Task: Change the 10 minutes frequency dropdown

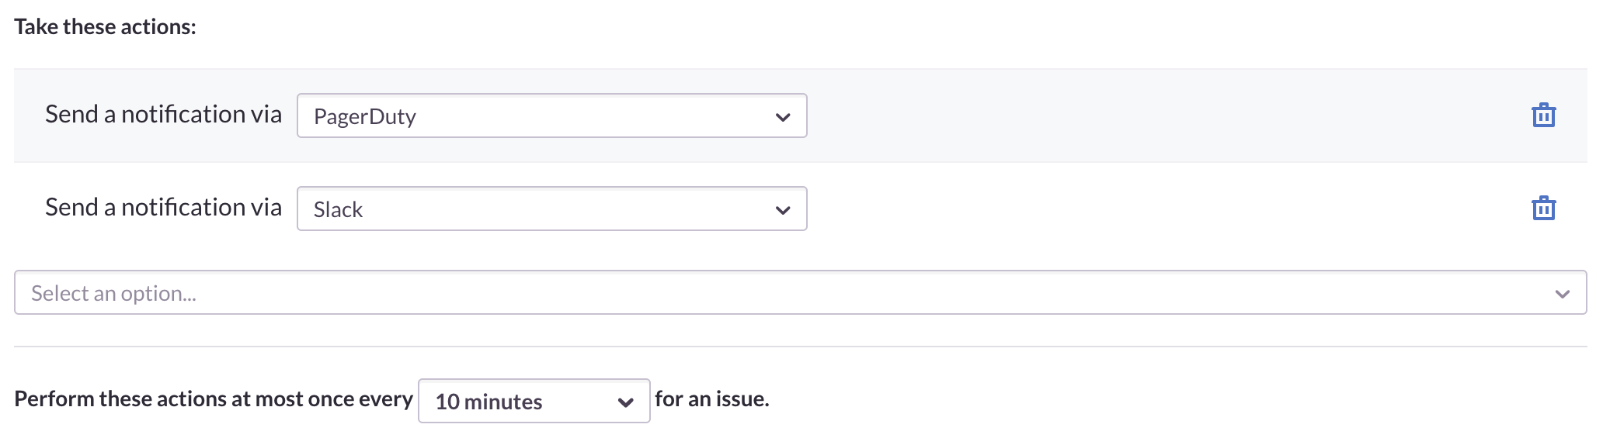Action: click(x=534, y=401)
